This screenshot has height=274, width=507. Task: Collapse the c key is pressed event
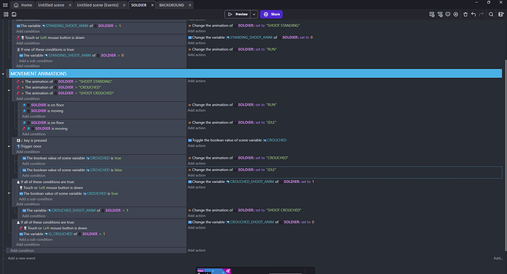[9, 146]
